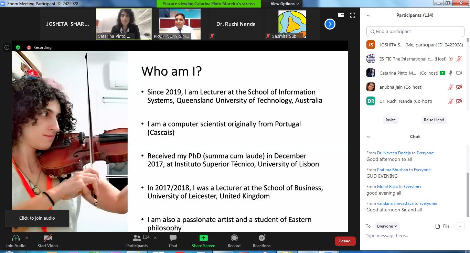The width and height of the screenshot is (470, 253).
Task: Collapse the Chat panel chevron
Action: (x=368, y=137)
